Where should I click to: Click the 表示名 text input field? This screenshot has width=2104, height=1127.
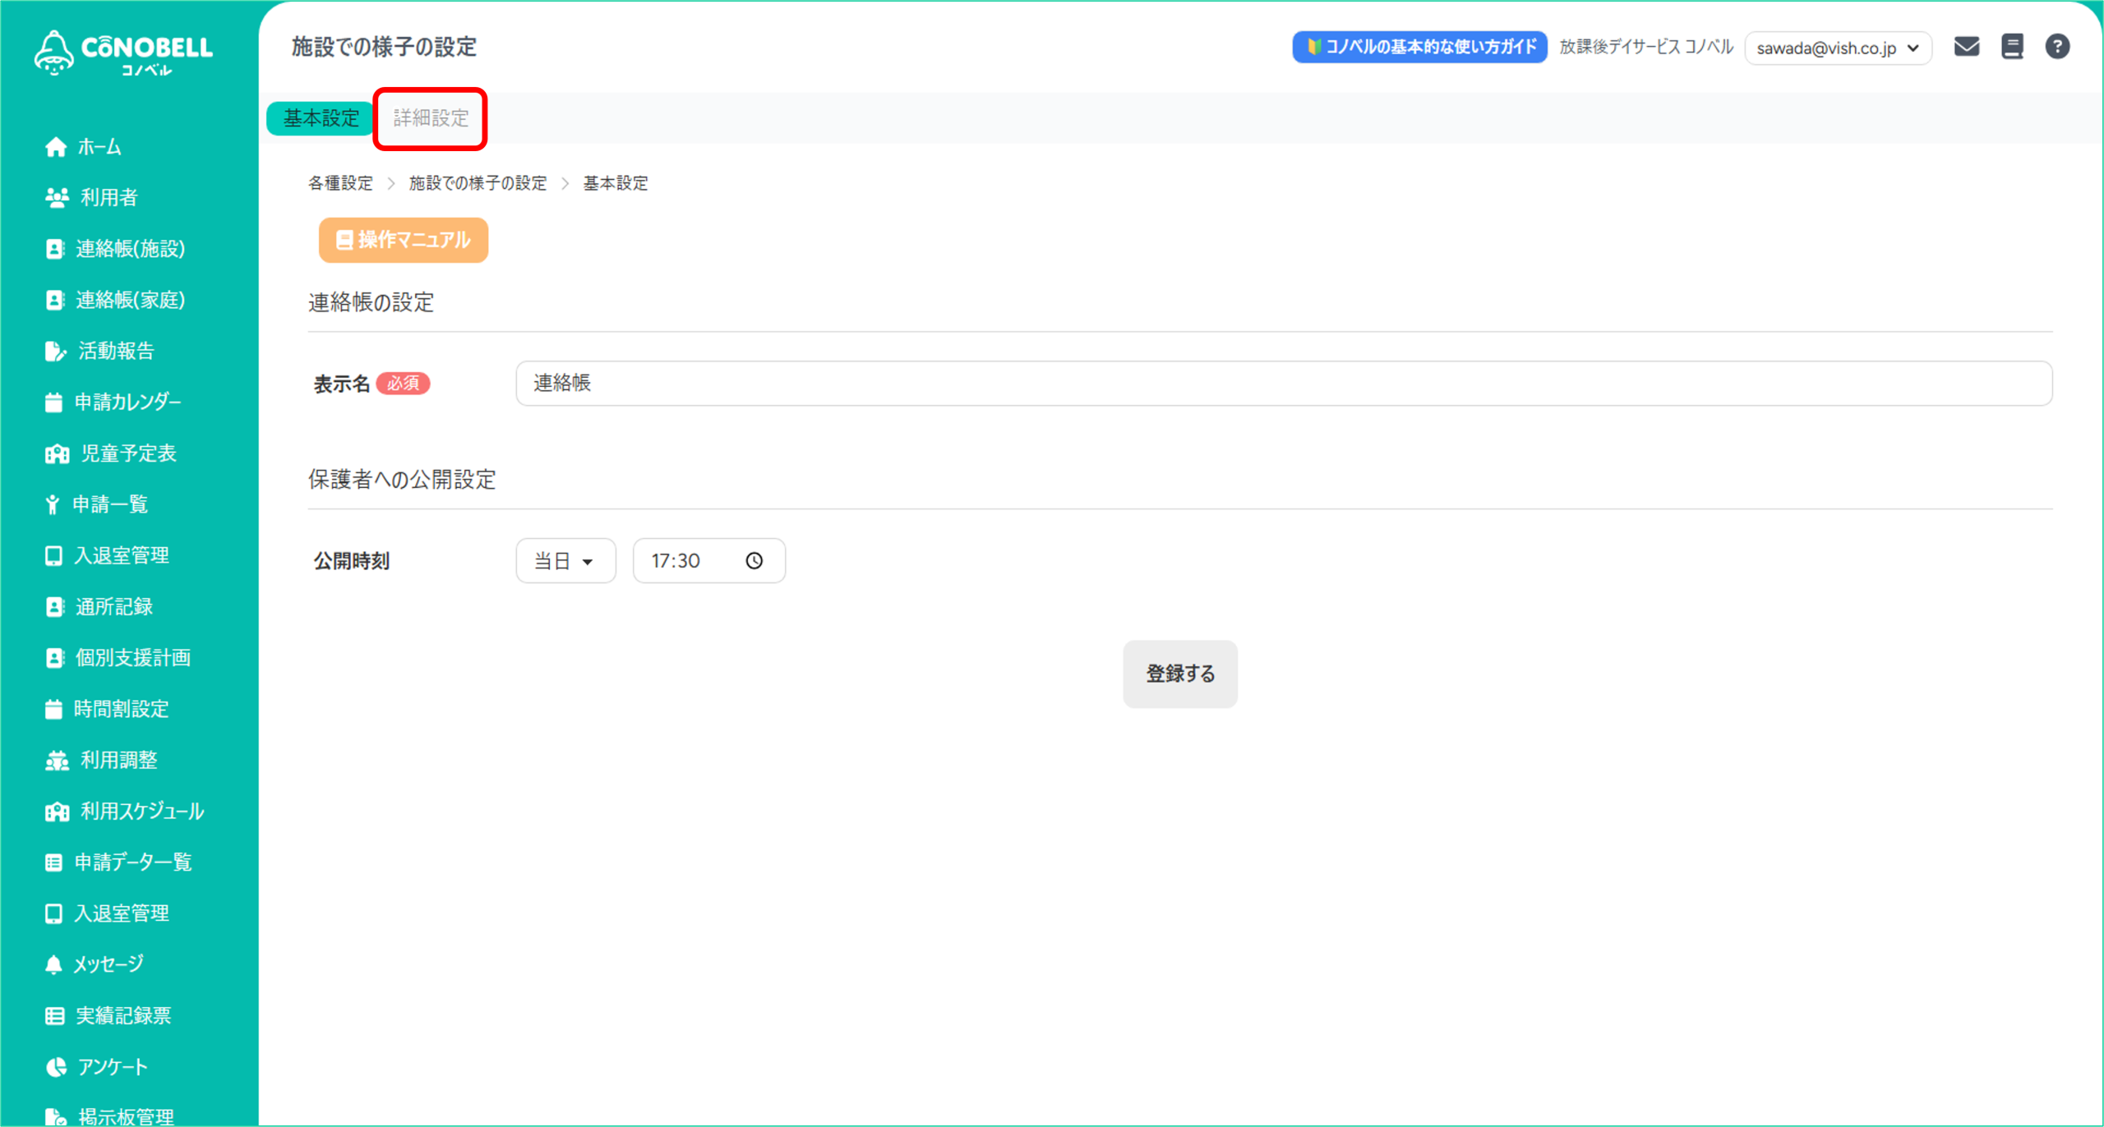click(x=1283, y=384)
